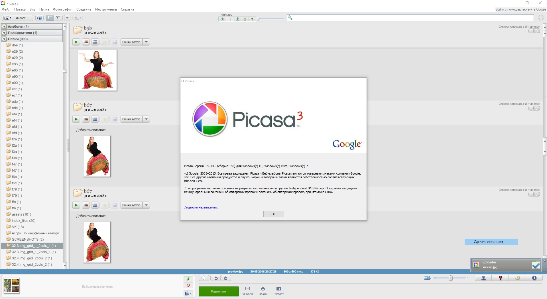
Task: Open the b5b Общий доступ dropdown arrow
Action: coord(146,42)
